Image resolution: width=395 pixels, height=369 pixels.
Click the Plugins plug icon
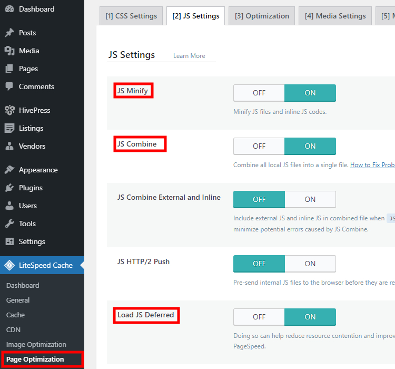9,188
